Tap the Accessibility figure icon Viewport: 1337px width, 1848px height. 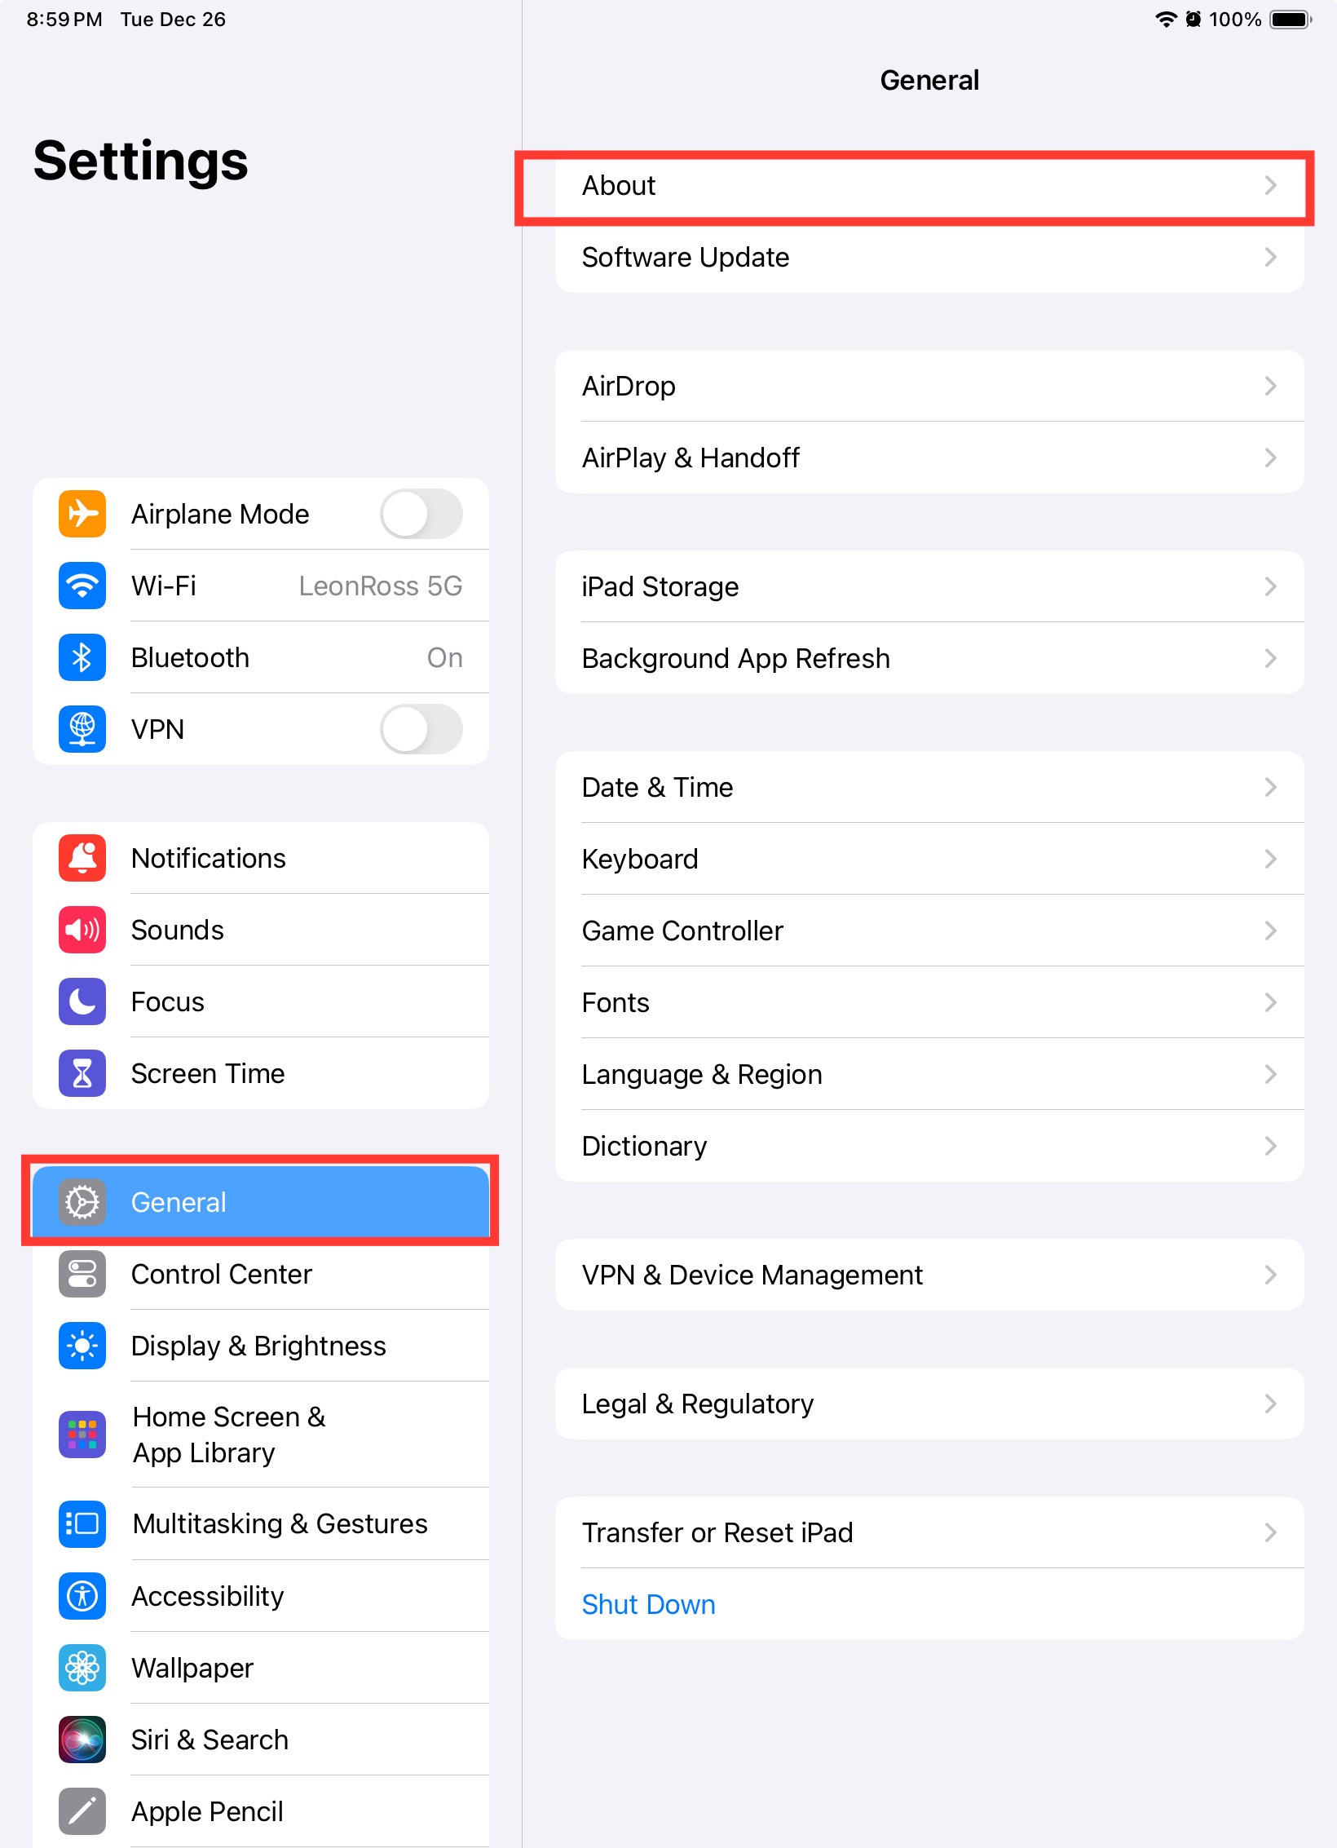pos(82,1596)
